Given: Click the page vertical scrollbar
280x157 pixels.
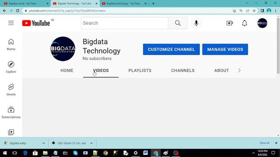Looking at the screenshot, I should (x=278, y=45).
